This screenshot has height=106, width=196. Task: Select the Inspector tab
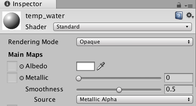(28, 4)
